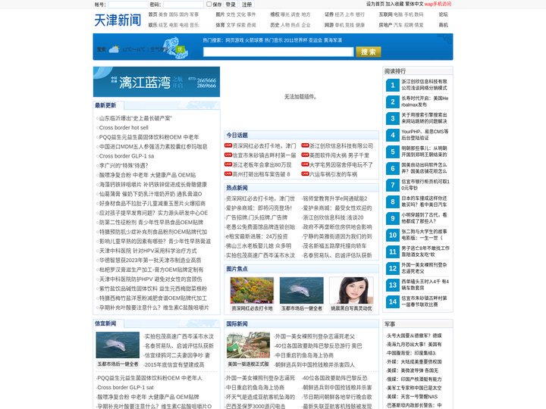Open the 漓江蓝湾 banner advertisement
This screenshot has height=409, width=546.
coord(156,82)
